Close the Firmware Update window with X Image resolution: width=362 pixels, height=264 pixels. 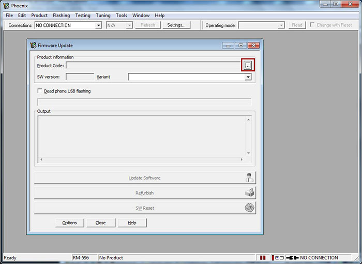click(253, 45)
